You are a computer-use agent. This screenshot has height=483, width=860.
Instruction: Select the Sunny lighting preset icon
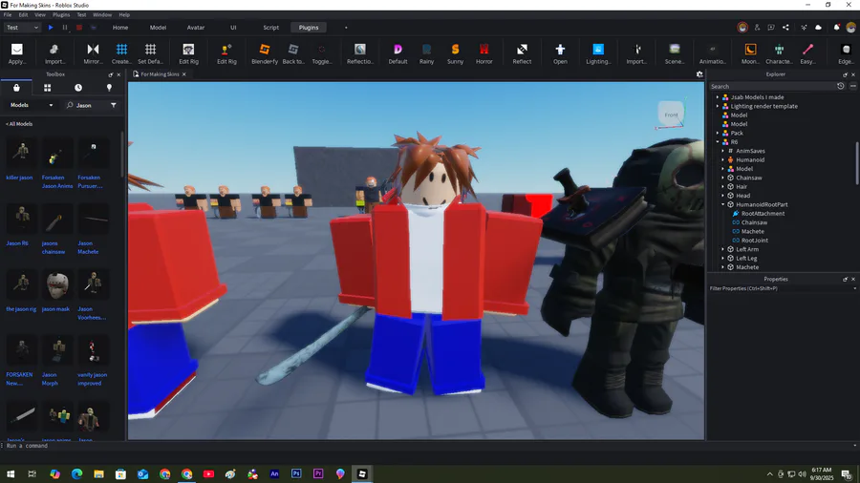click(x=455, y=50)
